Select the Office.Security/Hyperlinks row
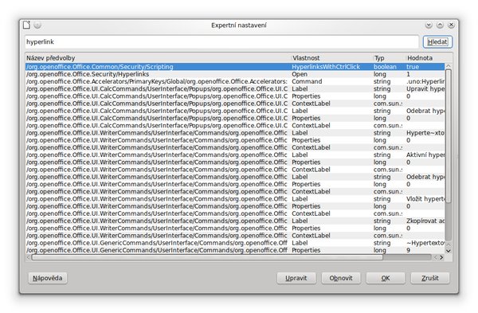The width and height of the screenshot is (478, 313). click(235, 74)
